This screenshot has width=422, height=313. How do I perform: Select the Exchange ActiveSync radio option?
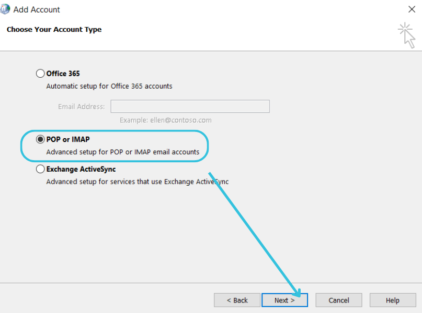click(x=40, y=169)
